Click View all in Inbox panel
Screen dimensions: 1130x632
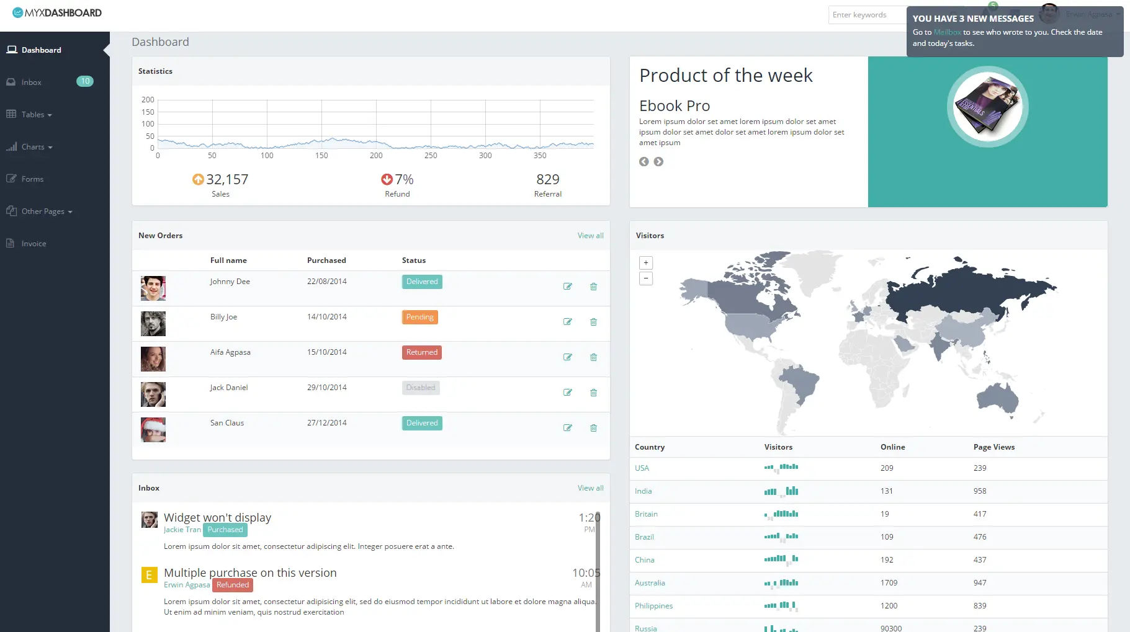[590, 488]
